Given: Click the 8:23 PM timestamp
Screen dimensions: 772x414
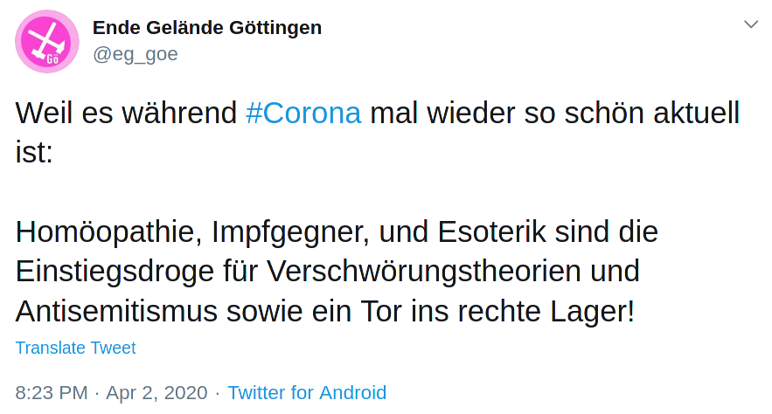Looking at the screenshot, I should tap(51, 392).
